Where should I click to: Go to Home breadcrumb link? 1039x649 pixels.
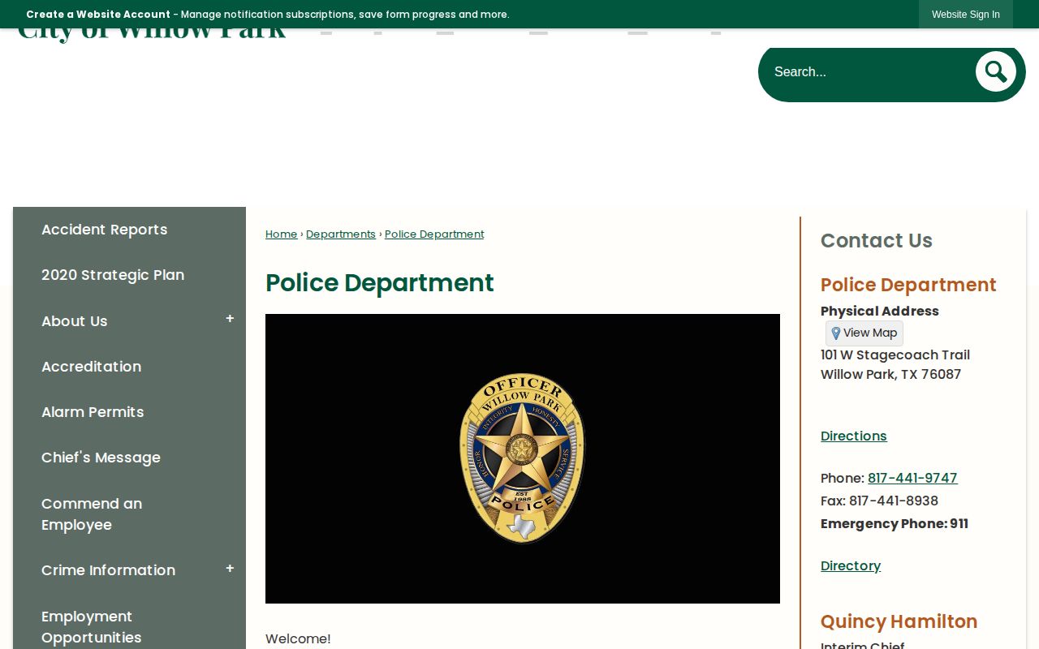tap(281, 234)
